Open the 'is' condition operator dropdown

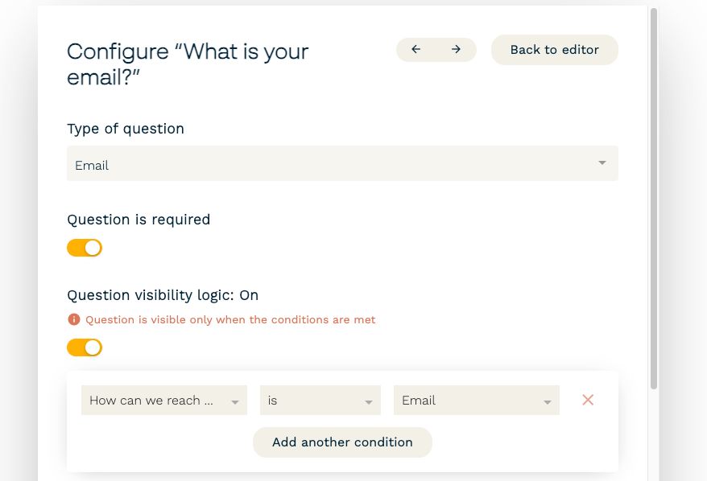tap(320, 400)
